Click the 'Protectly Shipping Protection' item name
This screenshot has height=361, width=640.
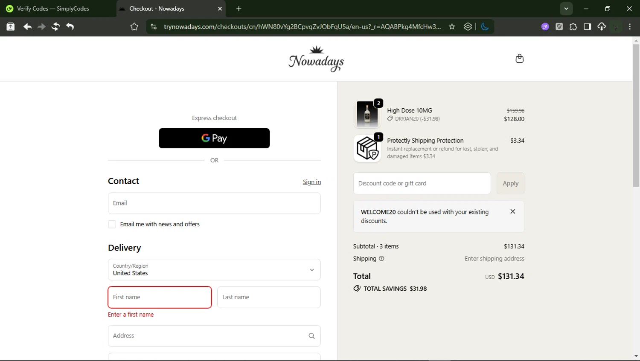tap(425, 141)
